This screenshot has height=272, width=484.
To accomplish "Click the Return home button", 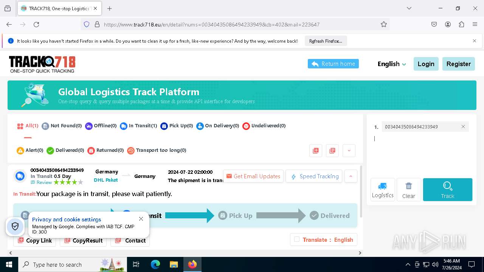I will click(333, 64).
